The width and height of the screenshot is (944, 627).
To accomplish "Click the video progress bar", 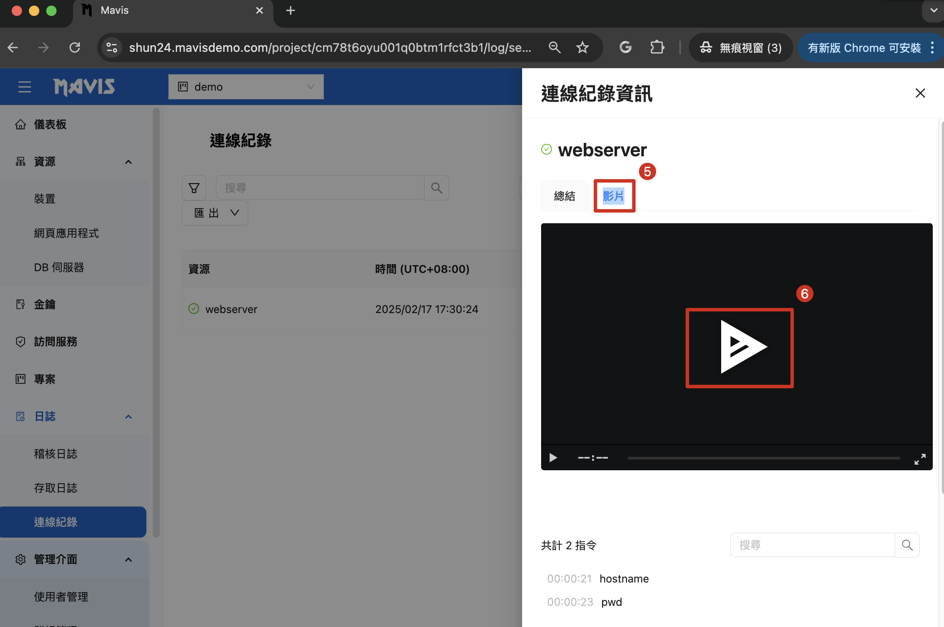I will (x=763, y=458).
